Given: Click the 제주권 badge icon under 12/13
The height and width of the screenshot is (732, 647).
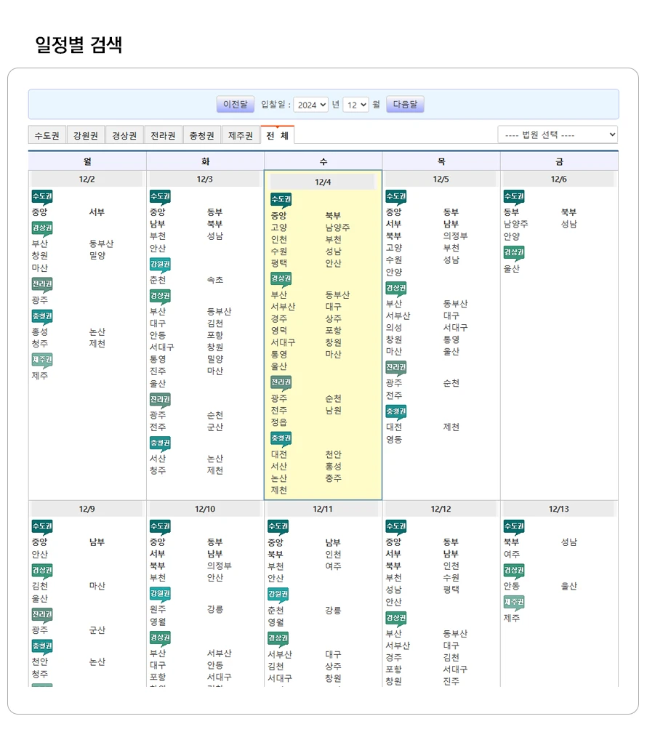Looking at the screenshot, I should tap(514, 603).
